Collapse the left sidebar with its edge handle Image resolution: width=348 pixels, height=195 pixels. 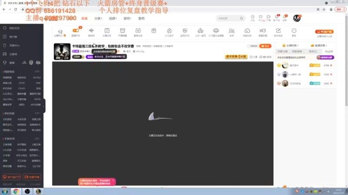point(44,106)
